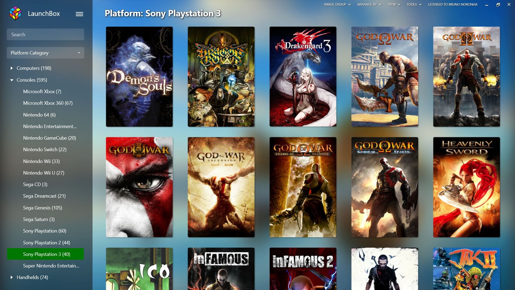Close the LaunchBox window
The height and width of the screenshot is (290, 515).
pos(509,5)
